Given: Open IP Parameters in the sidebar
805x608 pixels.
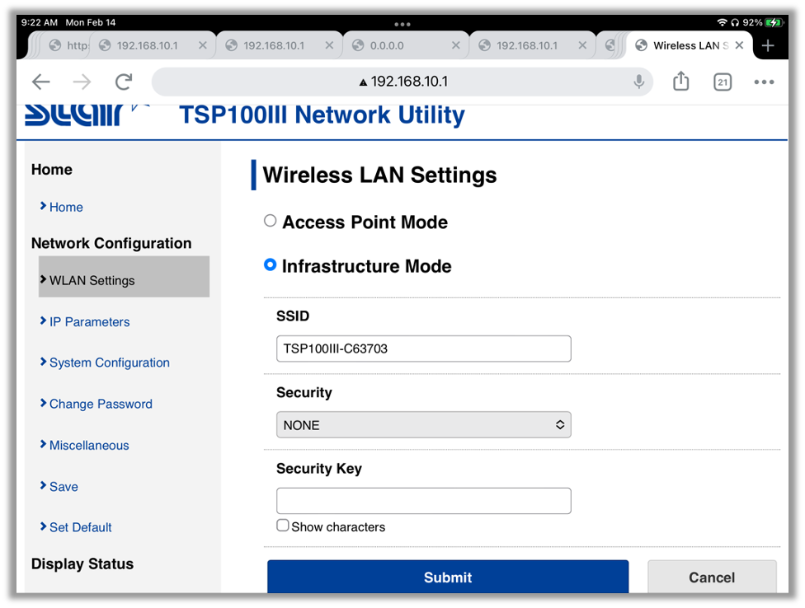Looking at the screenshot, I should coord(89,322).
